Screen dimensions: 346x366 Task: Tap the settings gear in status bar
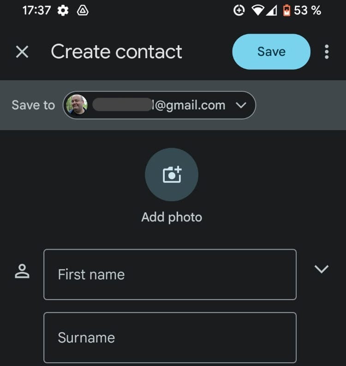63,11
